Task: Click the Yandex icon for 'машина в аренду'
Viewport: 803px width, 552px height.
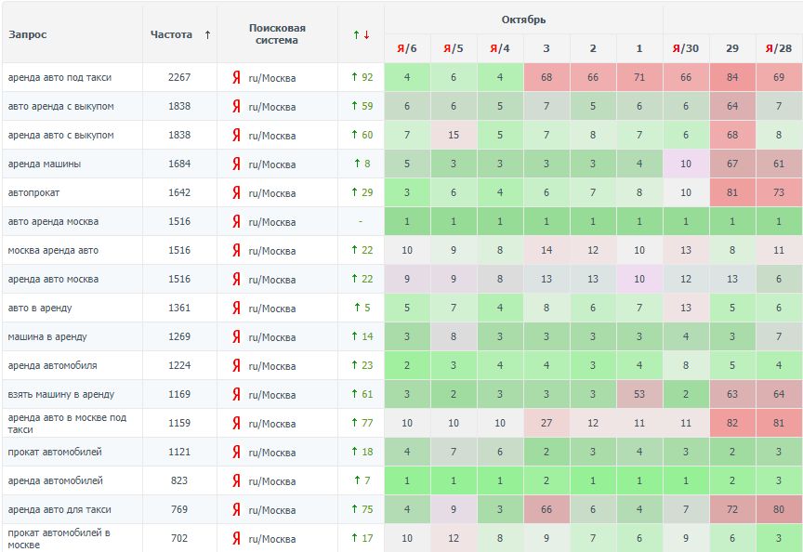Action: point(236,337)
